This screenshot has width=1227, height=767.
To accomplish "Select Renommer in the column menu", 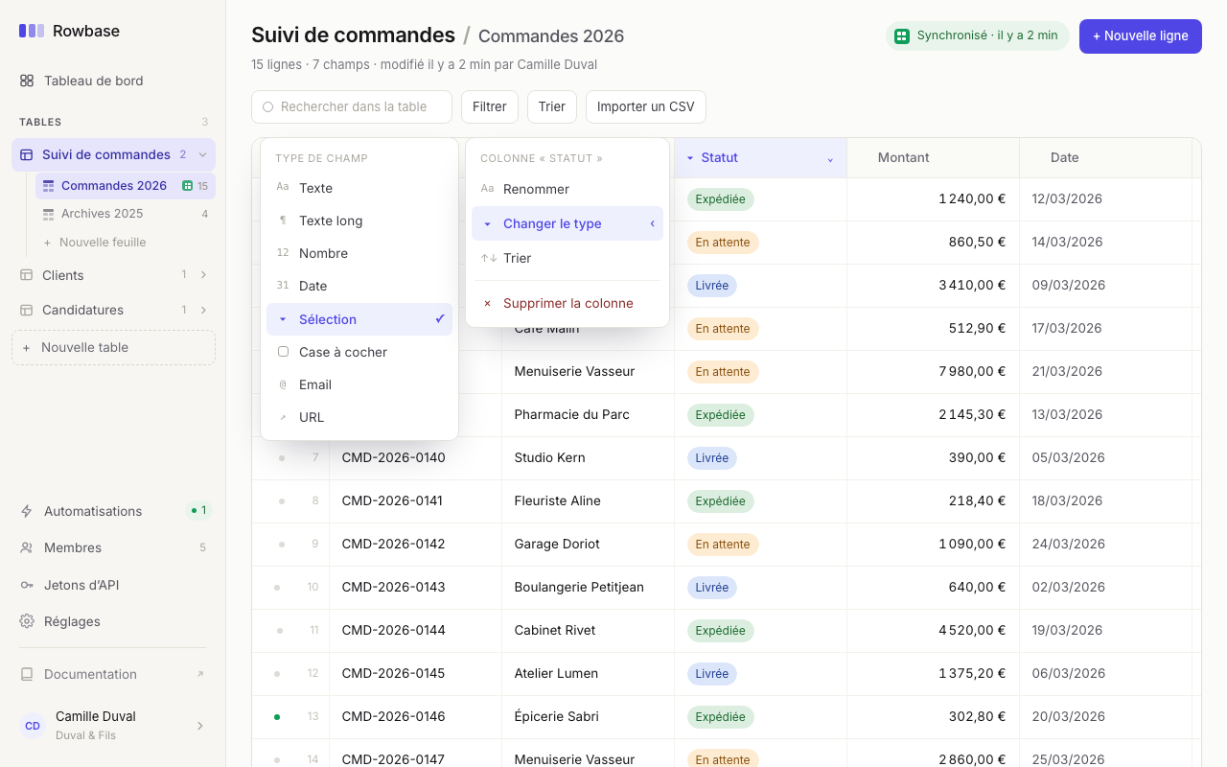I will (x=567, y=189).
